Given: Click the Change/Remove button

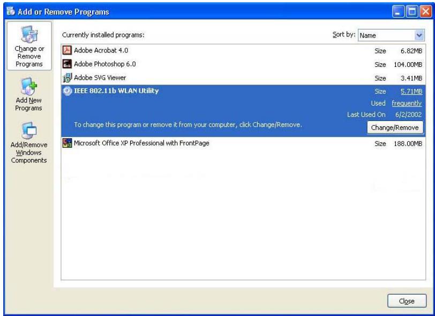Looking at the screenshot, I should point(395,127).
